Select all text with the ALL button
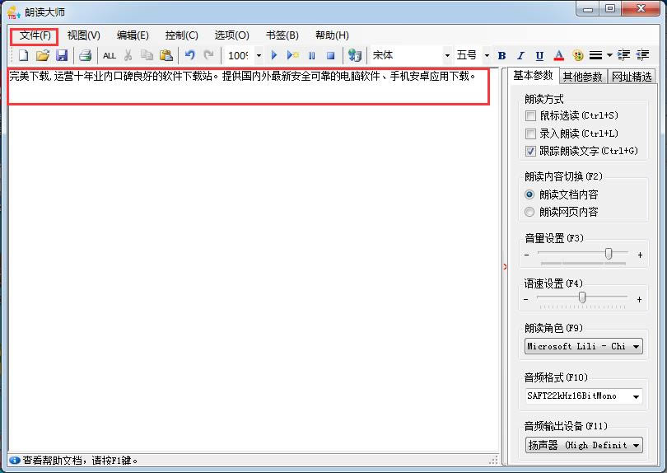Viewport: 667px width, 473px height. tap(110, 56)
